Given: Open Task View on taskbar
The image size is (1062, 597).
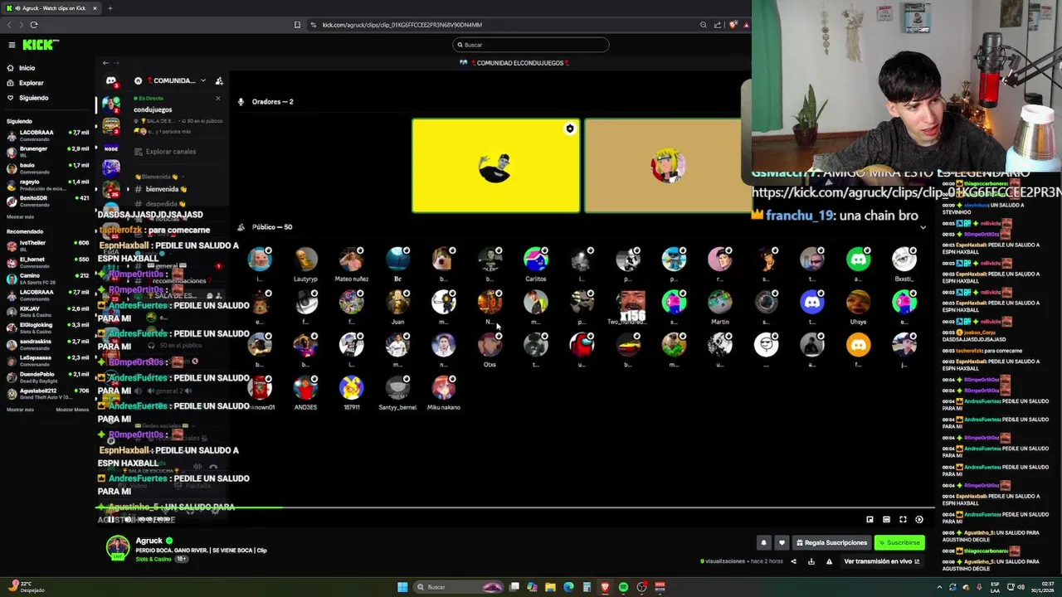Looking at the screenshot, I should tap(514, 587).
